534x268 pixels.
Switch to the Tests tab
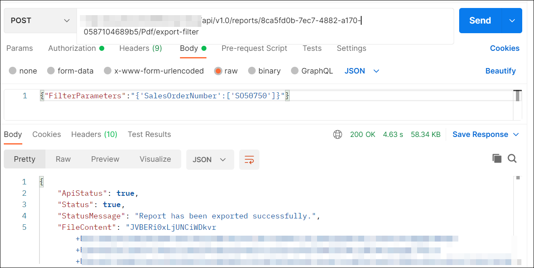tap(312, 48)
